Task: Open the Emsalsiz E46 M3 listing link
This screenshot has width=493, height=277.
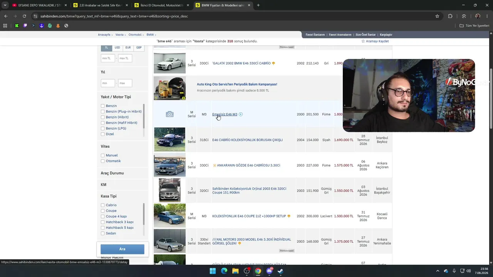Action: click(x=225, y=114)
